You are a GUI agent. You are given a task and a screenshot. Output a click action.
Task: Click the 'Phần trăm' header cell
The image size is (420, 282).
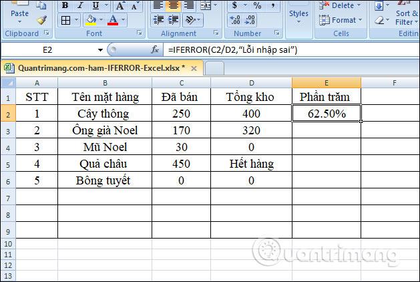(327, 97)
